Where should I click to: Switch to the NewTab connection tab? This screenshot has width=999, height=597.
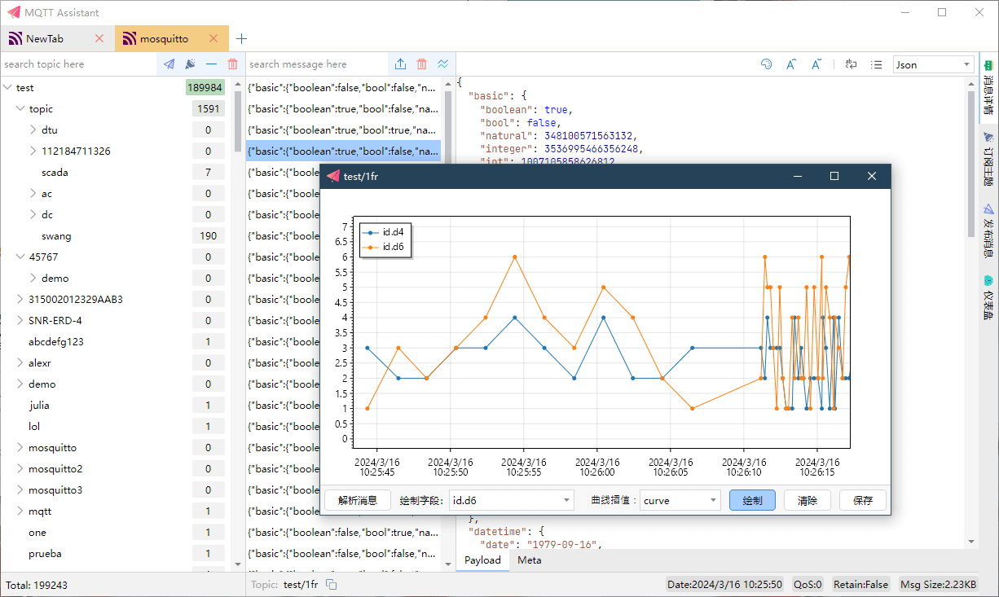click(45, 38)
